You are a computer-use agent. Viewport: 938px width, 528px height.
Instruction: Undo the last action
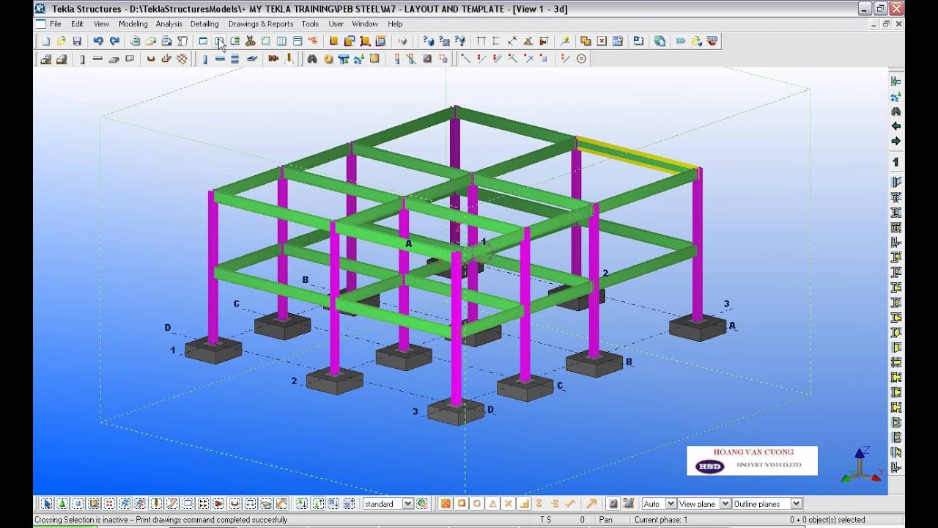click(x=97, y=41)
